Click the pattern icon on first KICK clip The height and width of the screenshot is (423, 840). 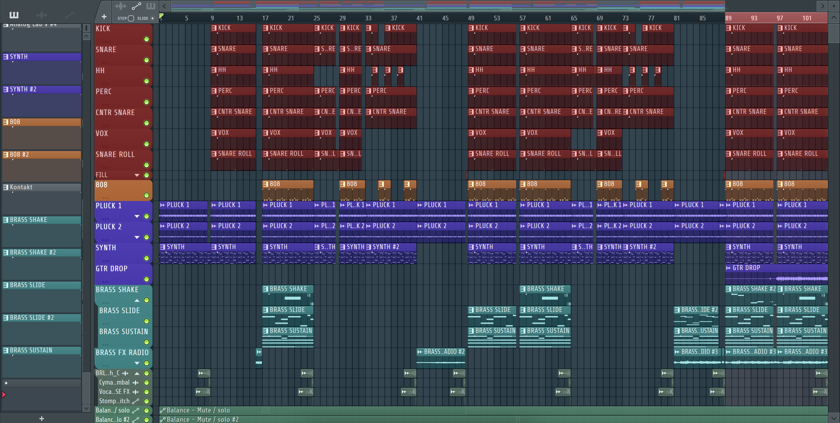214,28
